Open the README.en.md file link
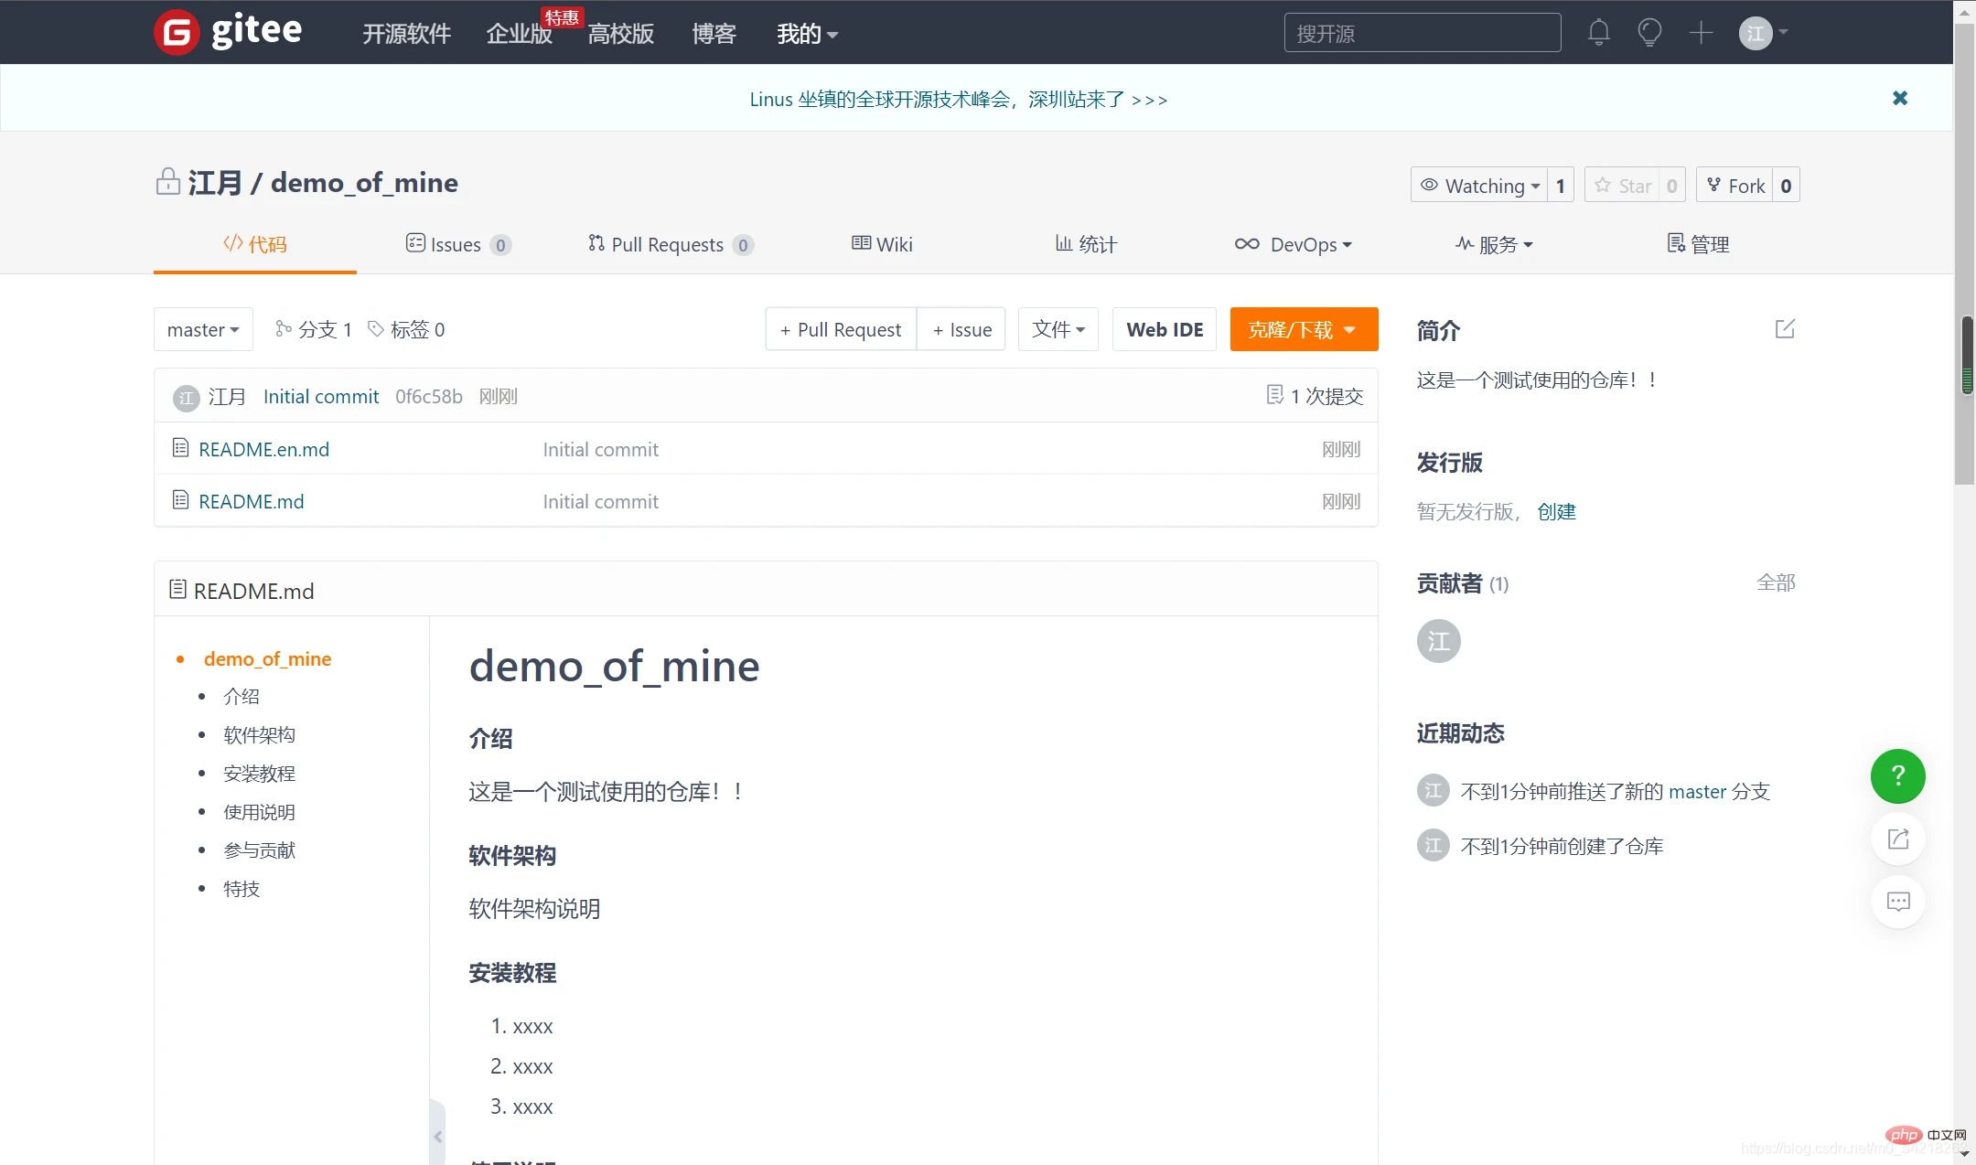The width and height of the screenshot is (1976, 1165). click(263, 449)
